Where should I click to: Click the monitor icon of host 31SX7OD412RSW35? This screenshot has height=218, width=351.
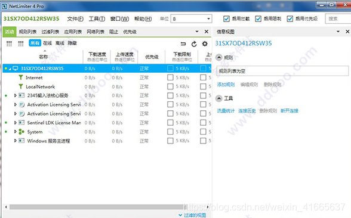coord(16,68)
